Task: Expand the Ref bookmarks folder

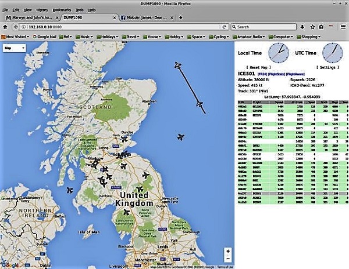Action: point(66,37)
